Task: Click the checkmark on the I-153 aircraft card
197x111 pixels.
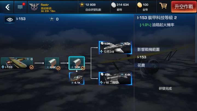Action: pos(31,67)
